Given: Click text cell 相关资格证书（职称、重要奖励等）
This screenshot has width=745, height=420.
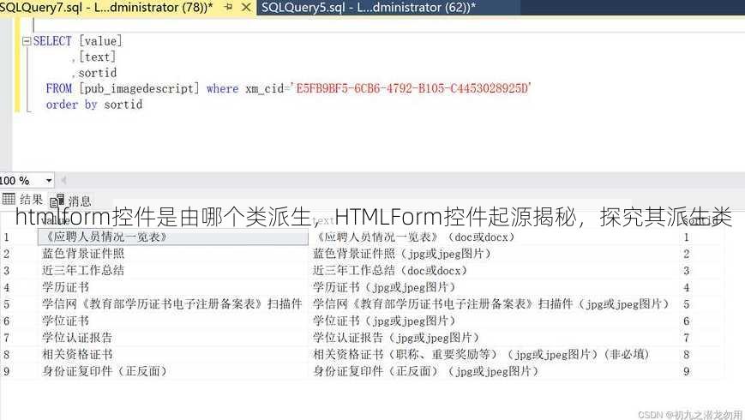Looking at the screenshot, I should tap(494, 355).
